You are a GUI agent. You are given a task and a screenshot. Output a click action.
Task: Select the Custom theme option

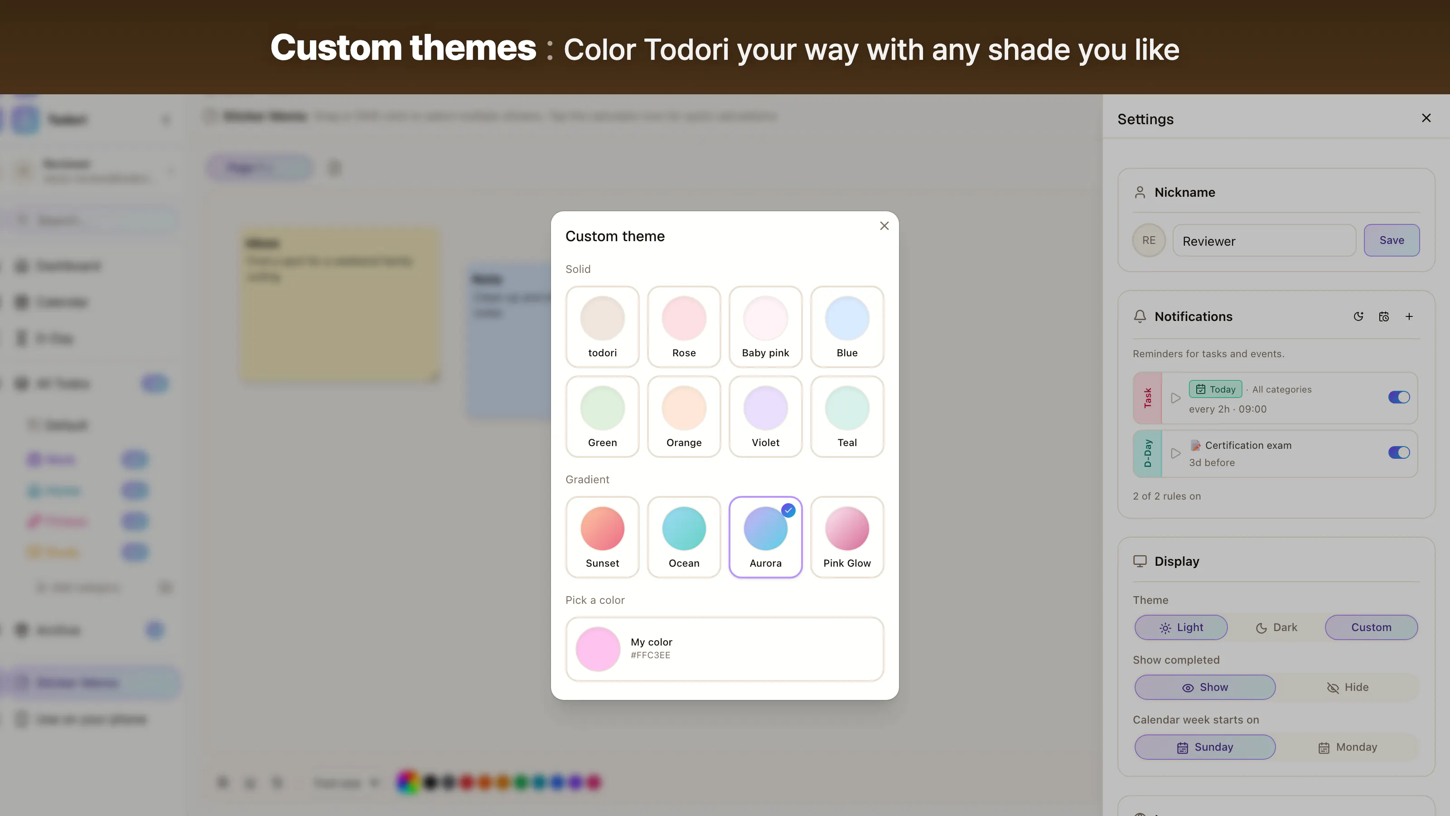click(1371, 627)
